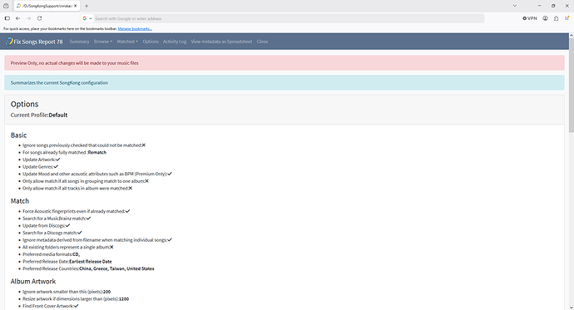
Task: Minimize the browser window
Action: click(x=539, y=6)
